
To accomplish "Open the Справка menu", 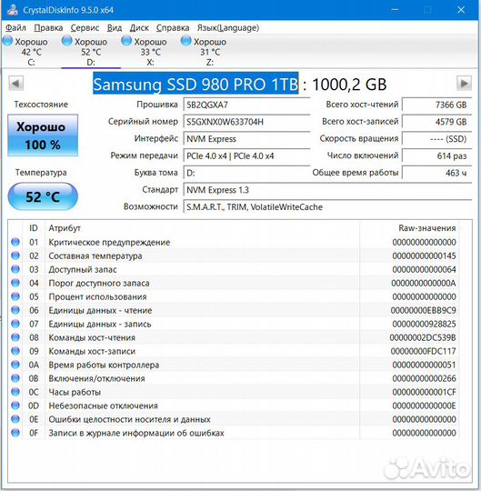I will (173, 28).
